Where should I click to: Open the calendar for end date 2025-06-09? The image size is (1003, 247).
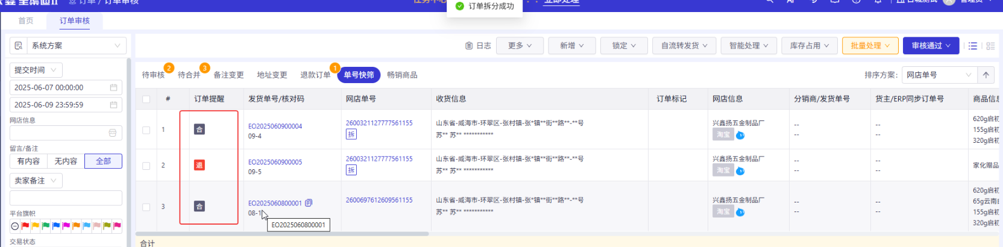pyautogui.click(x=113, y=105)
